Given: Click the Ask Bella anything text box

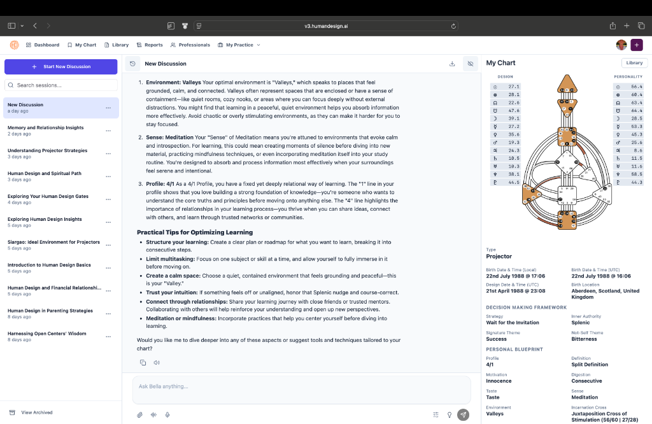Looking at the screenshot, I should pos(301,390).
